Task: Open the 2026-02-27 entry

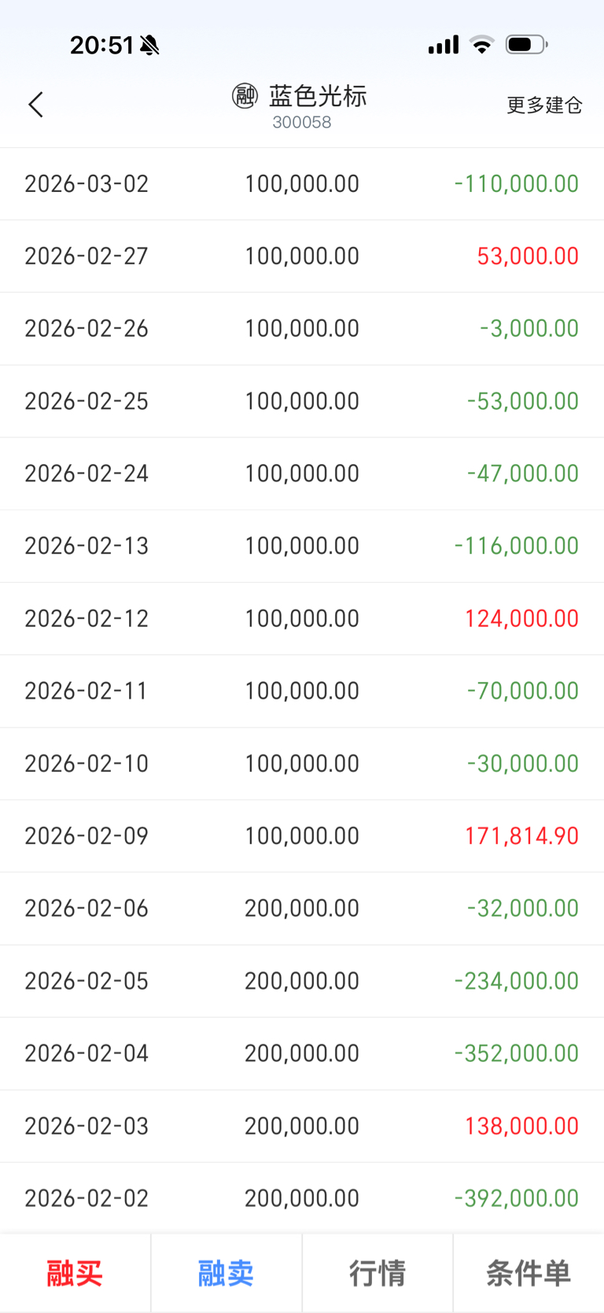Action: [x=302, y=256]
